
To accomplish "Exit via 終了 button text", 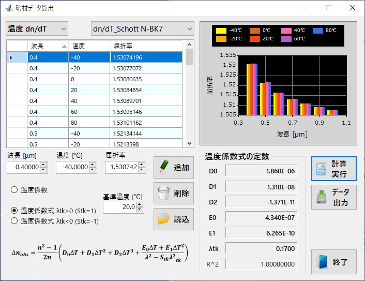I will [x=340, y=262].
